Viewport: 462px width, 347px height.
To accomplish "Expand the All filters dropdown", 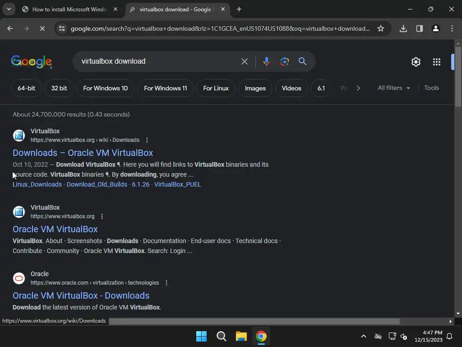I will pyautogui.click(x=393, y=88).
